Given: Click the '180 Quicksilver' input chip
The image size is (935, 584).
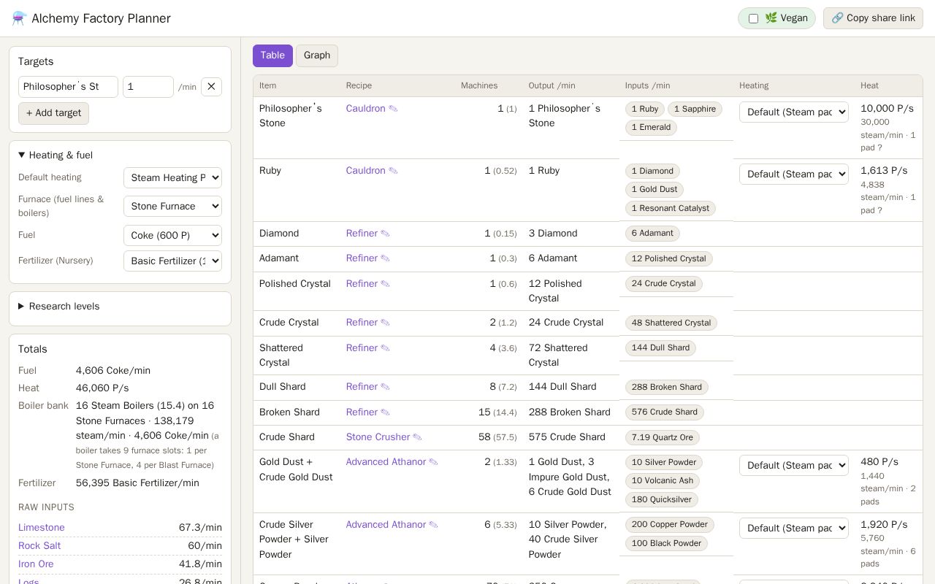Looking at the screenshot, I should [x=662, y=500].
